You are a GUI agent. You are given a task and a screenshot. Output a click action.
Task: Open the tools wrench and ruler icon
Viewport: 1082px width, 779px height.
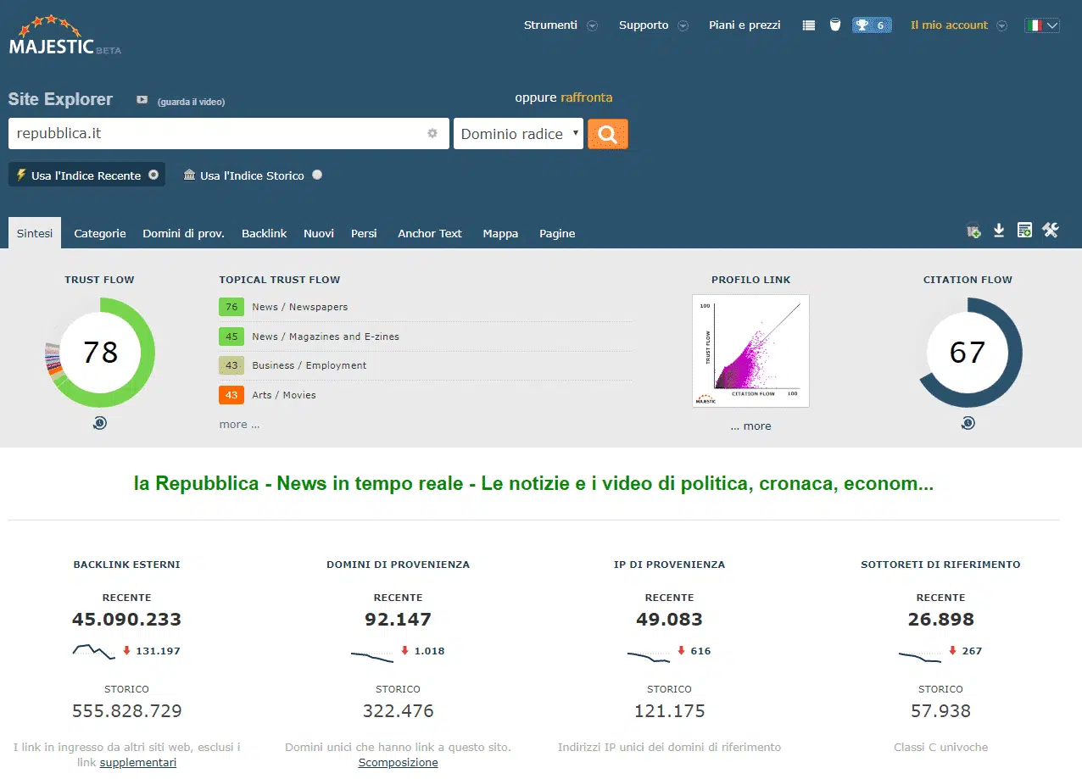point(1051,230)
